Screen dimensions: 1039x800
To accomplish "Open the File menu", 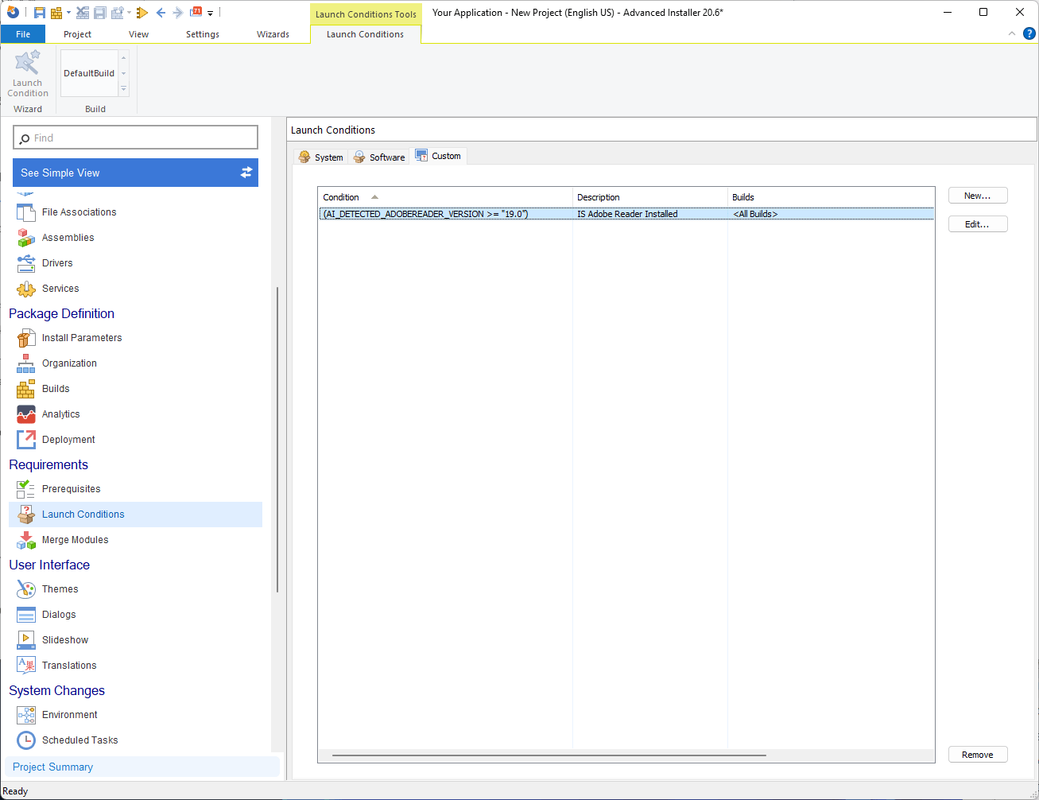I will pos(23,34).
